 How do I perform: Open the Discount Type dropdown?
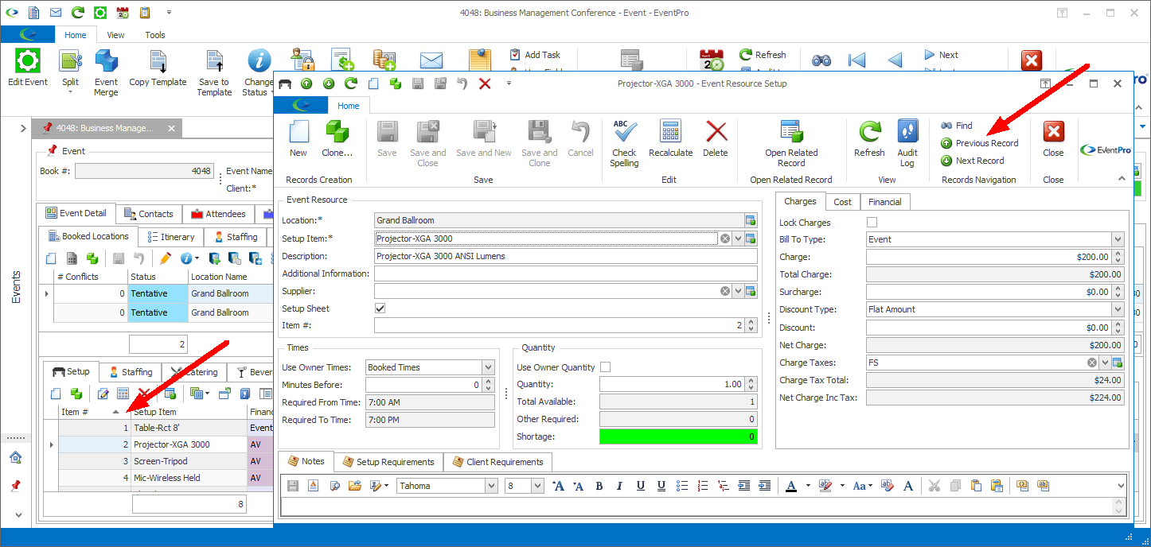coord(1118,309)
